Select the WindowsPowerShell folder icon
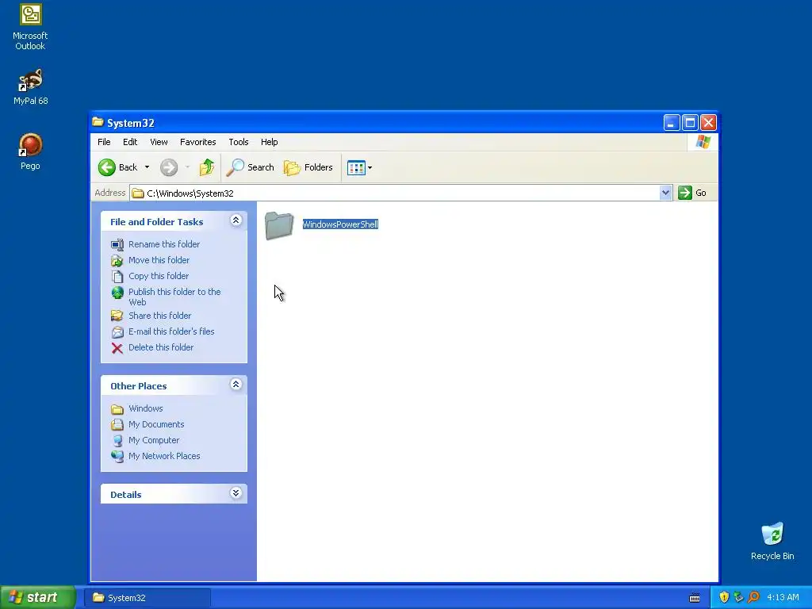The image size is (812, 609). coord(279,226)
